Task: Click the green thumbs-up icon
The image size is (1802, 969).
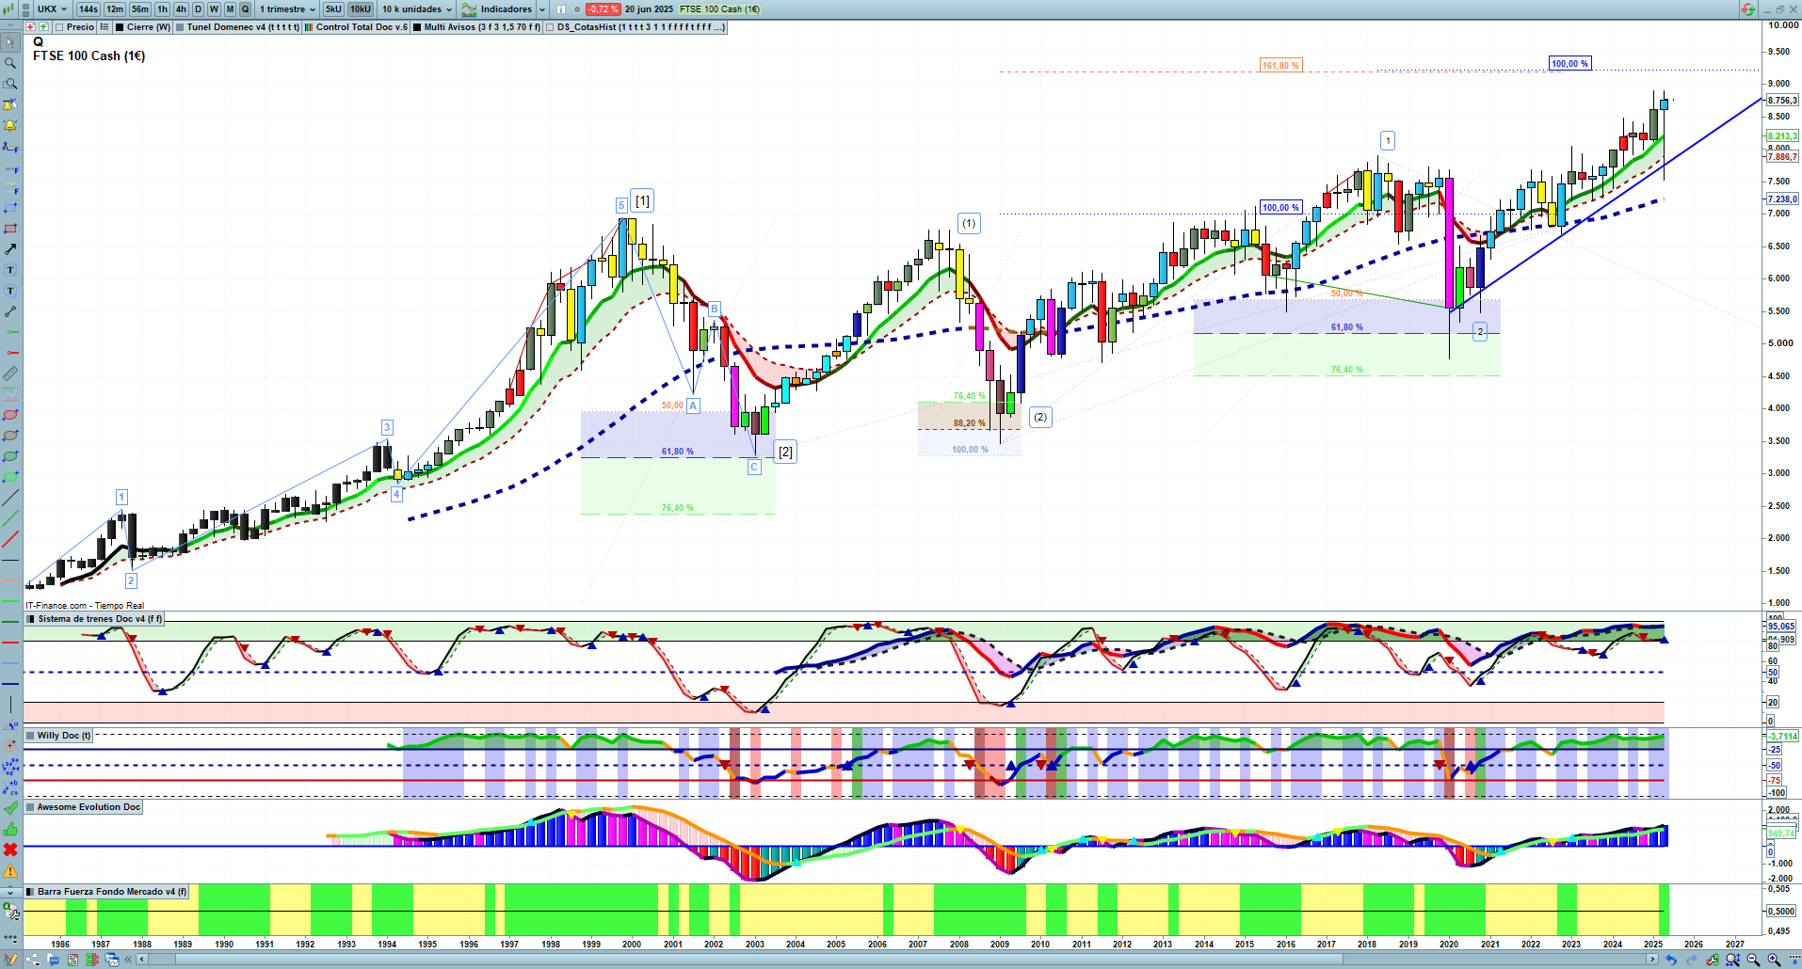Action: (10, 829)
